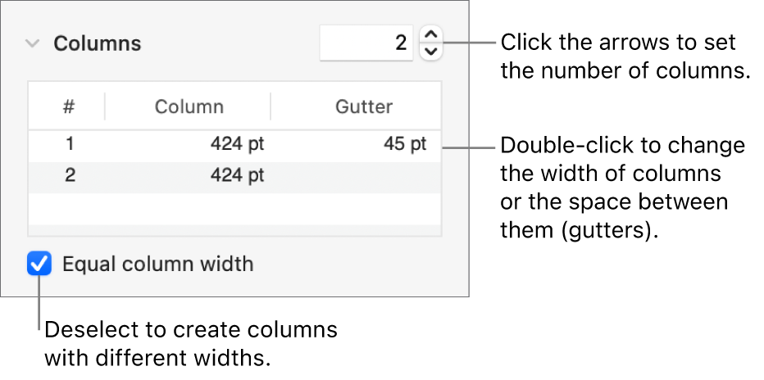This screenshot has width=764, height=380.
Task: Select the # column header
Action: click(x=70, y=106)
